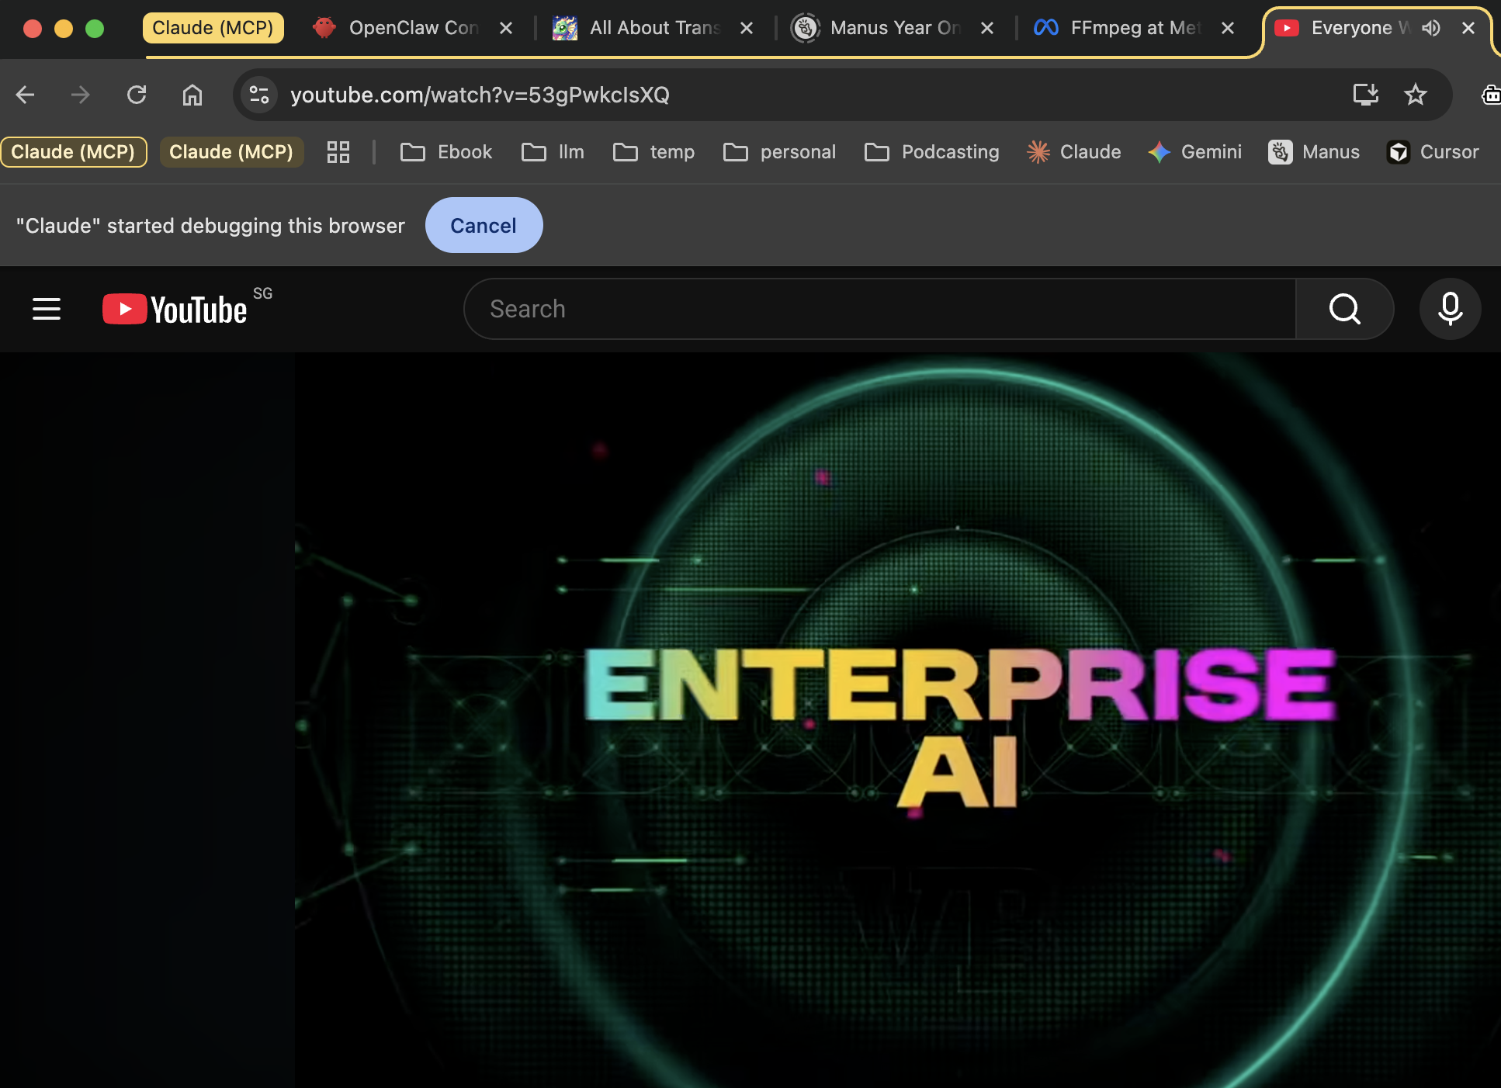Start voice search with microphone icon
This screenshot has width=1501, height=1088.
(x=1450, y=309)
